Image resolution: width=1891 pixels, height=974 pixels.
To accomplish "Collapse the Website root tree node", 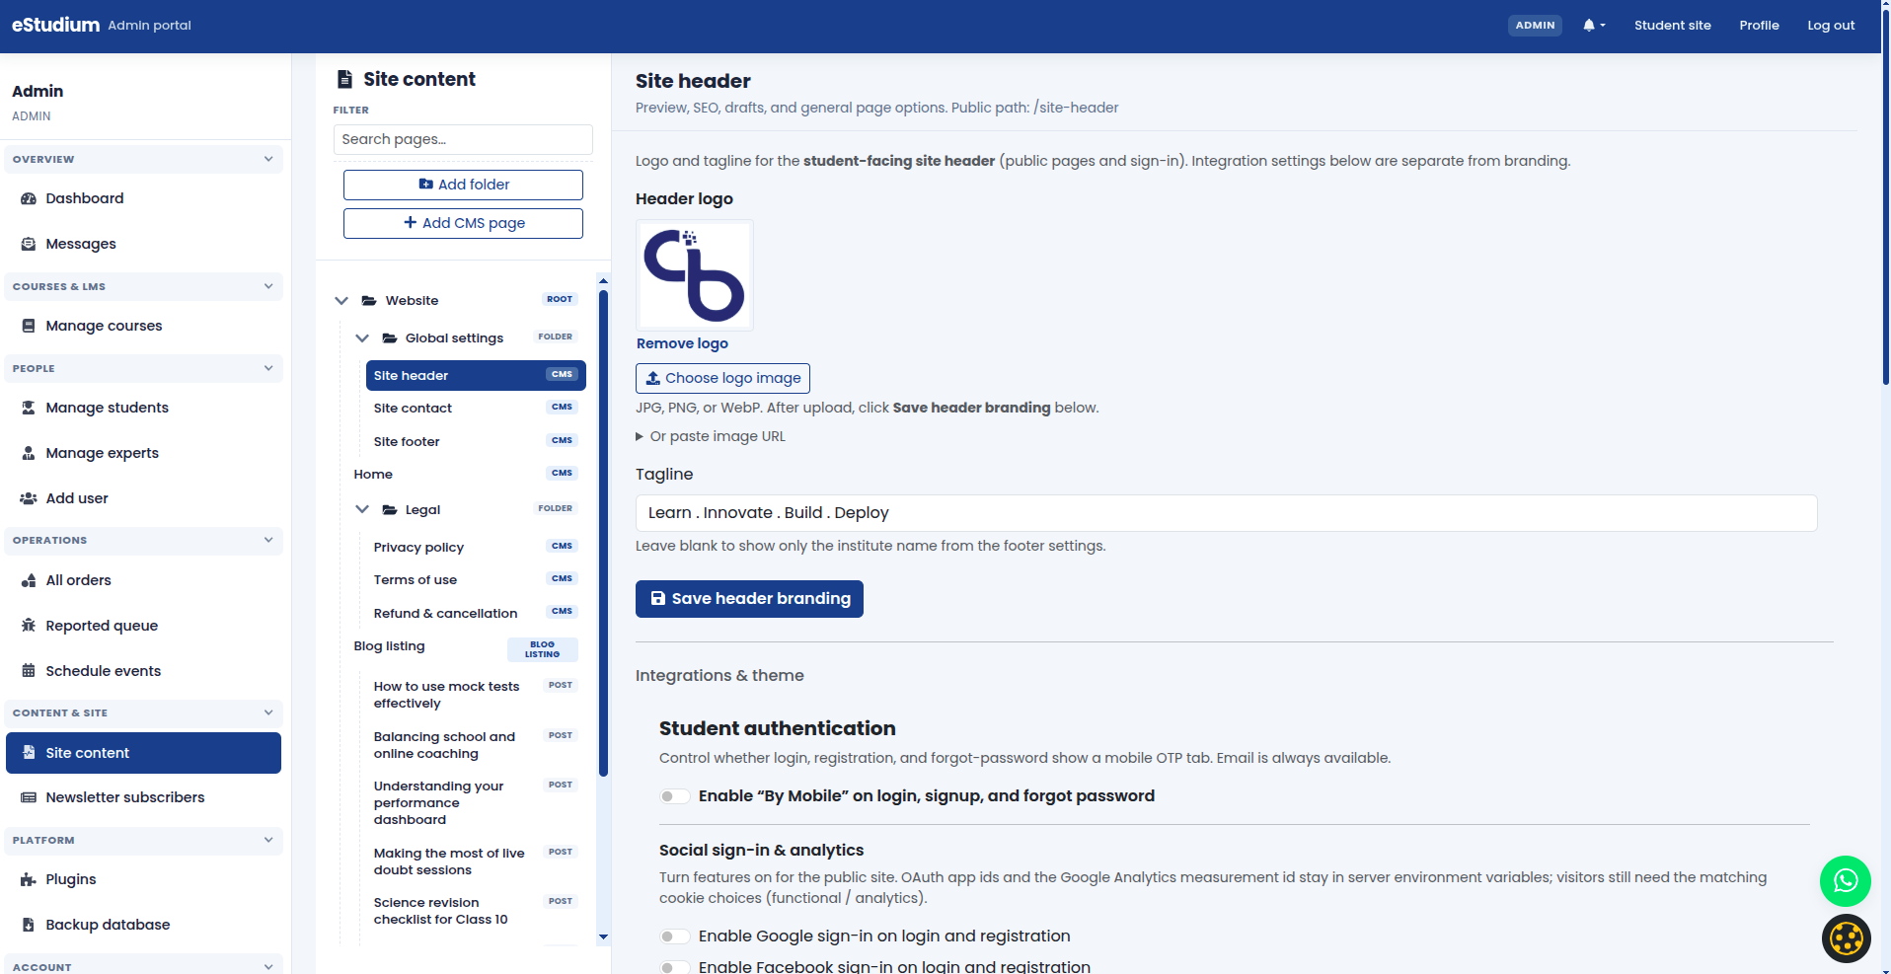I will 341,301.
